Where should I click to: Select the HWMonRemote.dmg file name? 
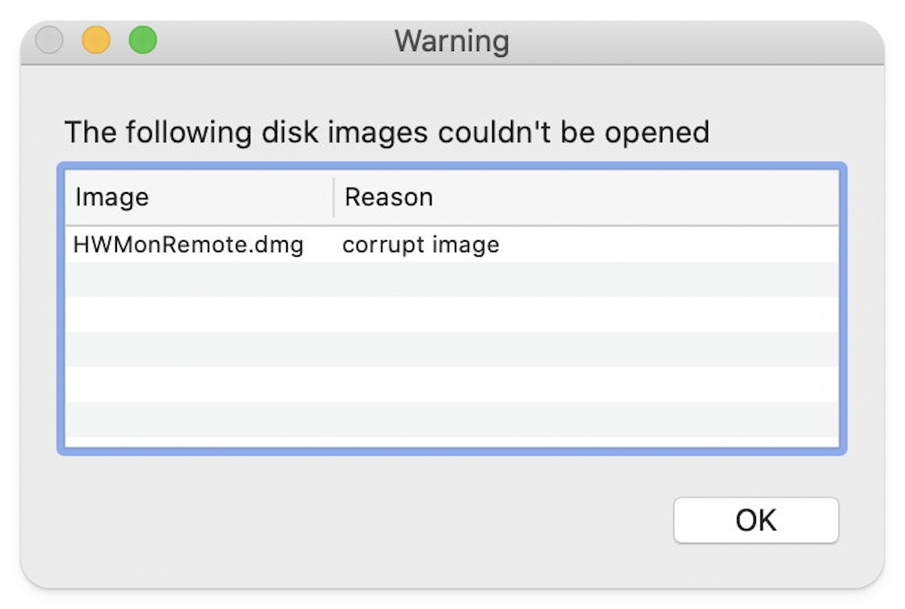point(188,245)
